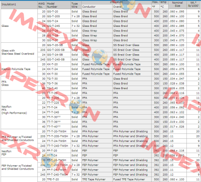This screenshot has height=182, width=201.
Task: Click model number GG-T-20S-SB
Action: tap(56, 50)
